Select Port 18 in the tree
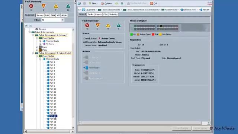238x134 pixels. coord(53,113)
